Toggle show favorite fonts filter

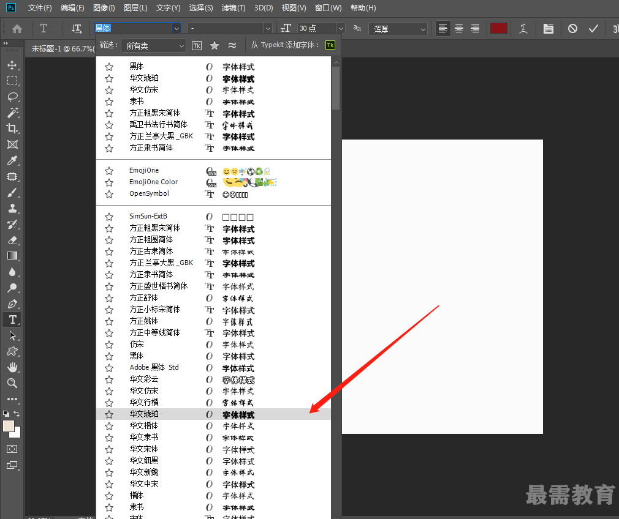coord(215,45)
